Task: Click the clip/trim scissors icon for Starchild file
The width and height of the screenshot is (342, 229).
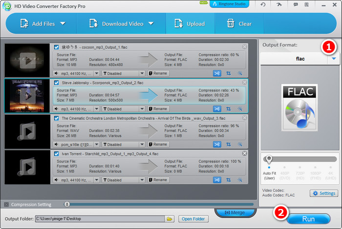Action: (217, 180)
